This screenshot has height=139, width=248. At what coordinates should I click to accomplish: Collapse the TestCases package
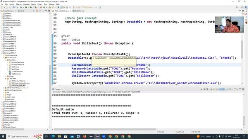pyautogui.click(x=6, y=78)
